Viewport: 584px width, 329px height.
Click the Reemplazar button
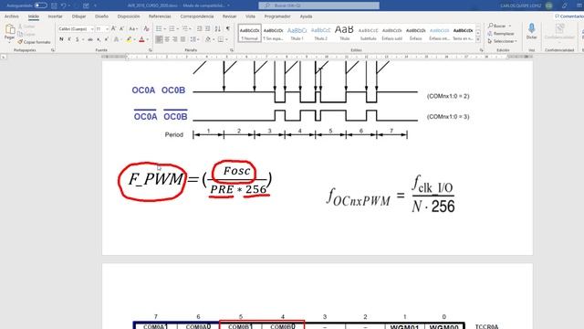click(501, 34)
